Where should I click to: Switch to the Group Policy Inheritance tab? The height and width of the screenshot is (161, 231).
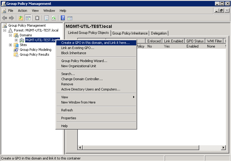[x=130, y=33]
